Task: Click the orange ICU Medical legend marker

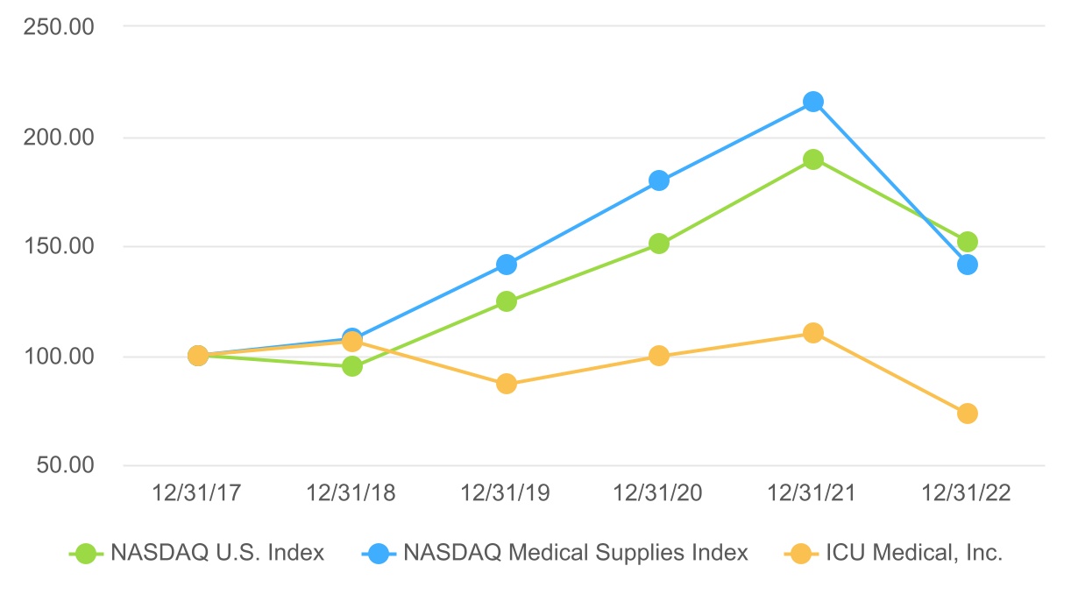Action: coord(798,554)
